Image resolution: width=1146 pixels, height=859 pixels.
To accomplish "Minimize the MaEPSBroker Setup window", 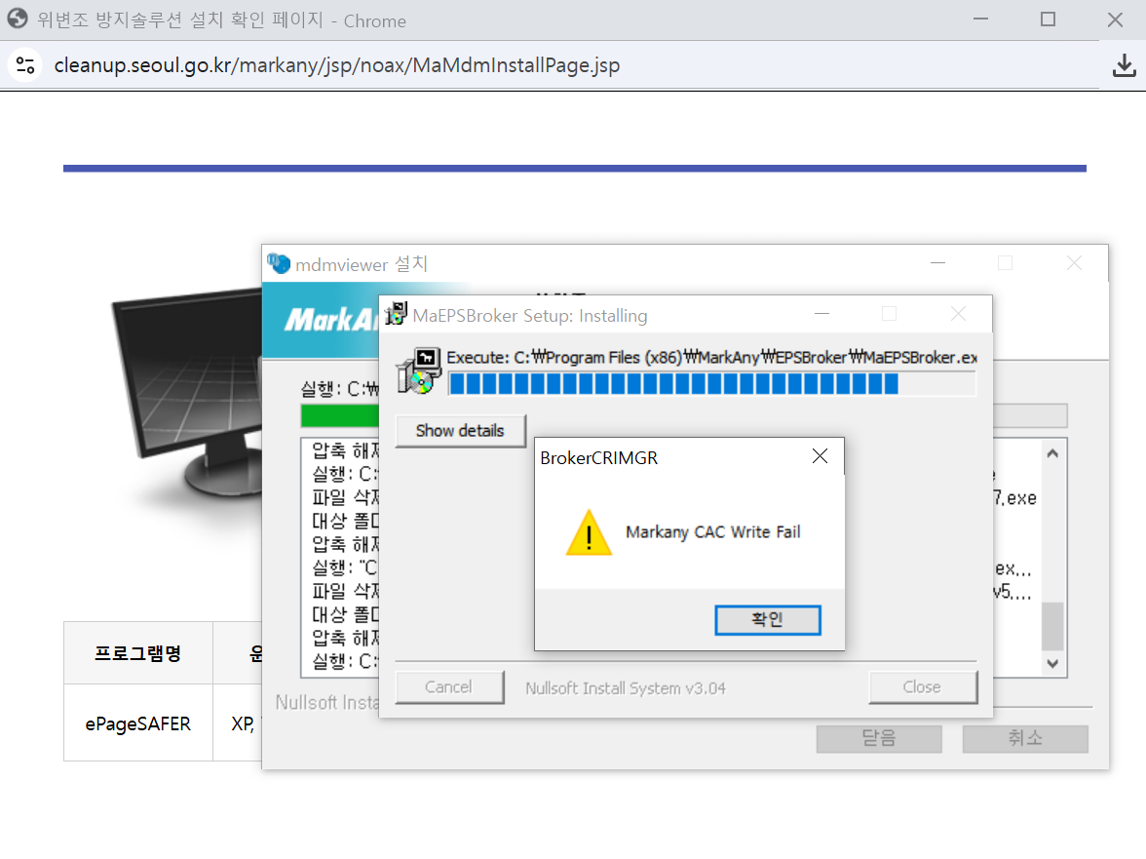I will (822, 314).
